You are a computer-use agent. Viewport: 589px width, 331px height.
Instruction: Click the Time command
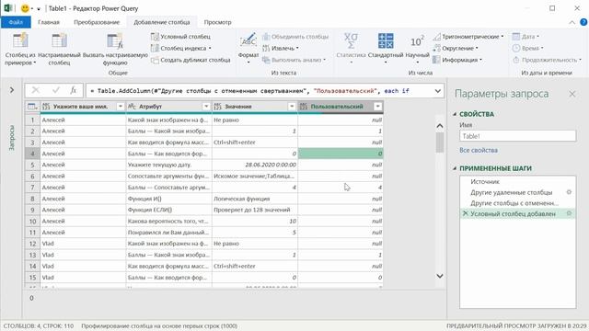[527, 48]
